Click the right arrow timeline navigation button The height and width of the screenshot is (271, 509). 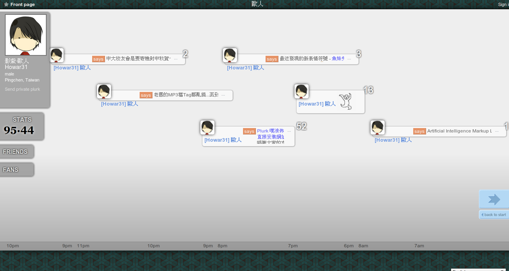pyautogui.click(x=494, y=199)
